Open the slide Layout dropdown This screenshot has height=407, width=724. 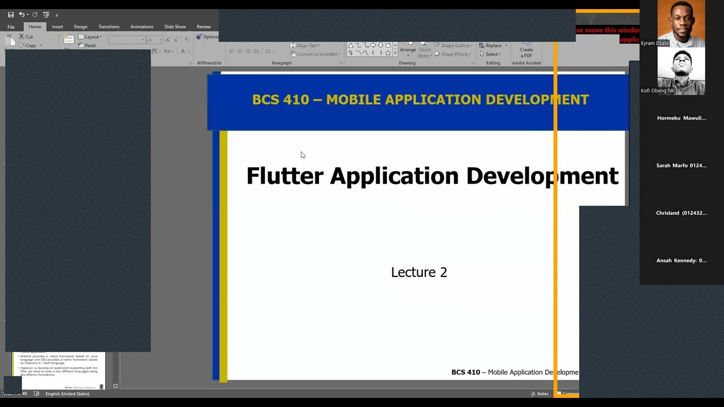(90, 37)
